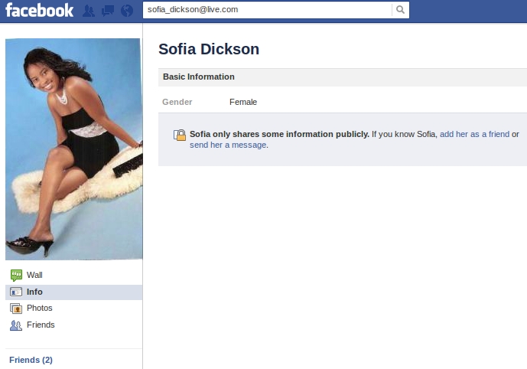Viewport: 527px width, 369px height.
Task: Open the messages icon in header
Action: tap(108, 11)
